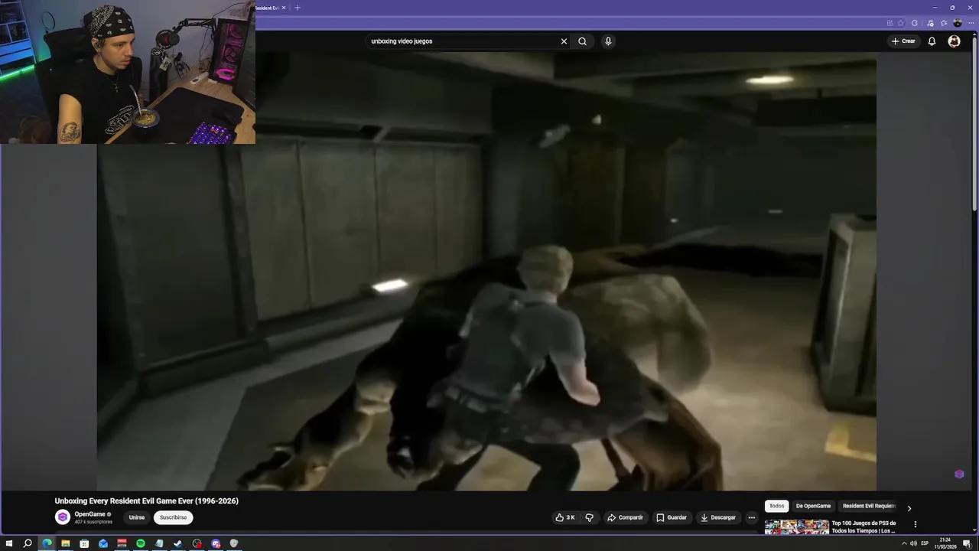Open File Explorer from taskbar
The width and height of the screenshot is (979, 551).
(66, 543)
